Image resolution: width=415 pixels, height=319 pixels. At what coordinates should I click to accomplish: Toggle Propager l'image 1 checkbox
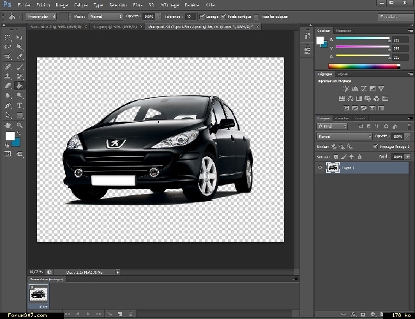[x=375, y=147]
